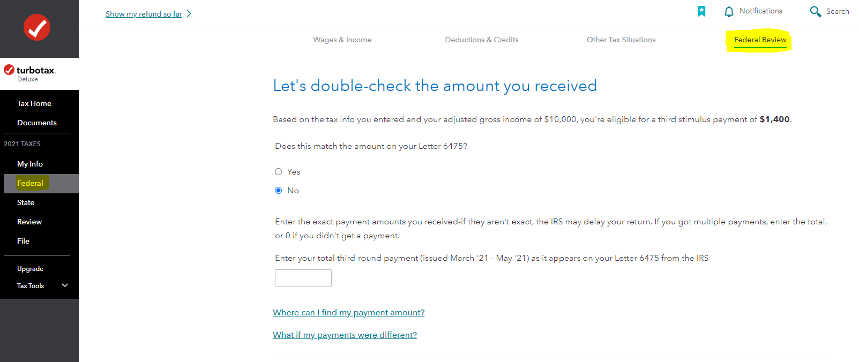Open the Federal Review tab

tap(760, 40)
